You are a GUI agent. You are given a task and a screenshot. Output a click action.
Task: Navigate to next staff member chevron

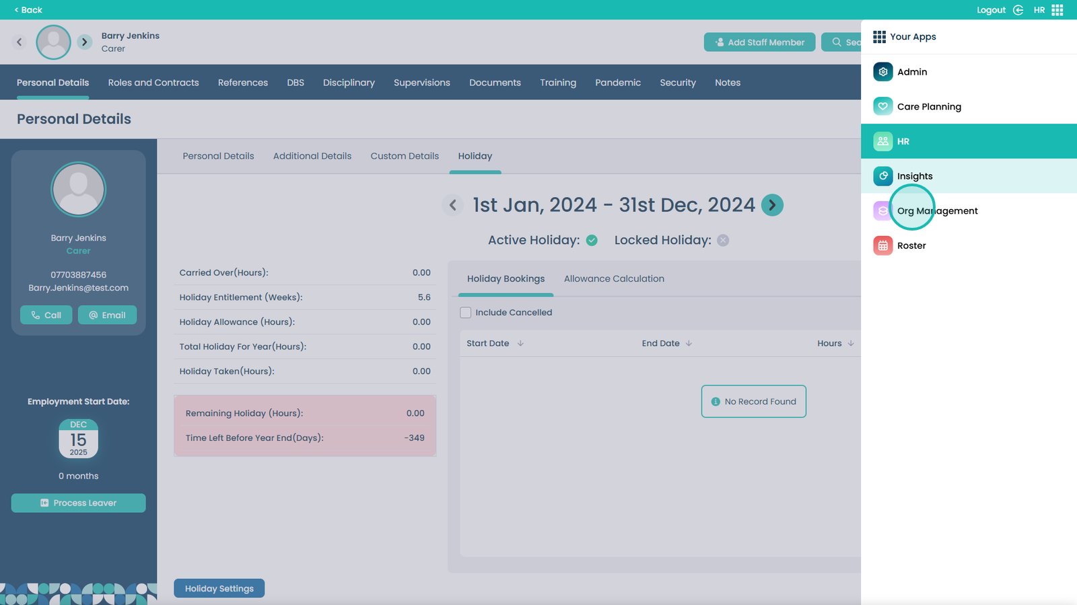[84, 42]
